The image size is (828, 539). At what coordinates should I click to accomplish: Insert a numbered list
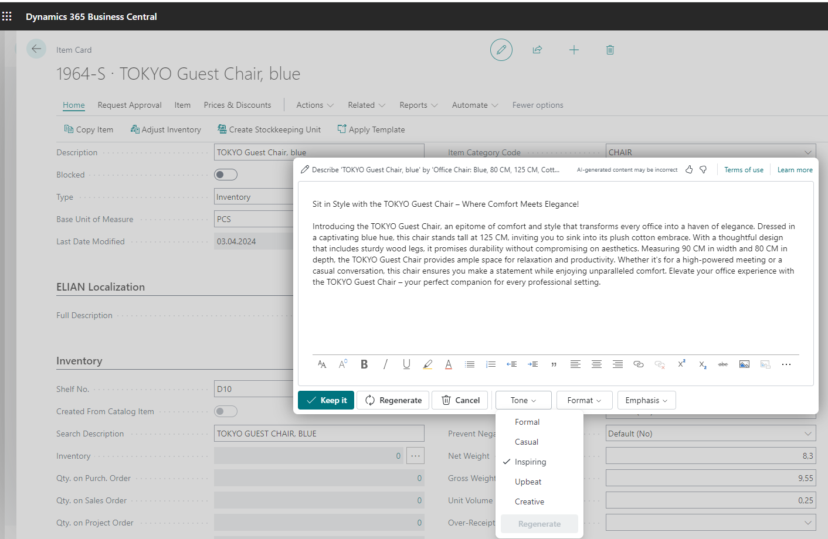pyautogui.click(x=491, y=364)
